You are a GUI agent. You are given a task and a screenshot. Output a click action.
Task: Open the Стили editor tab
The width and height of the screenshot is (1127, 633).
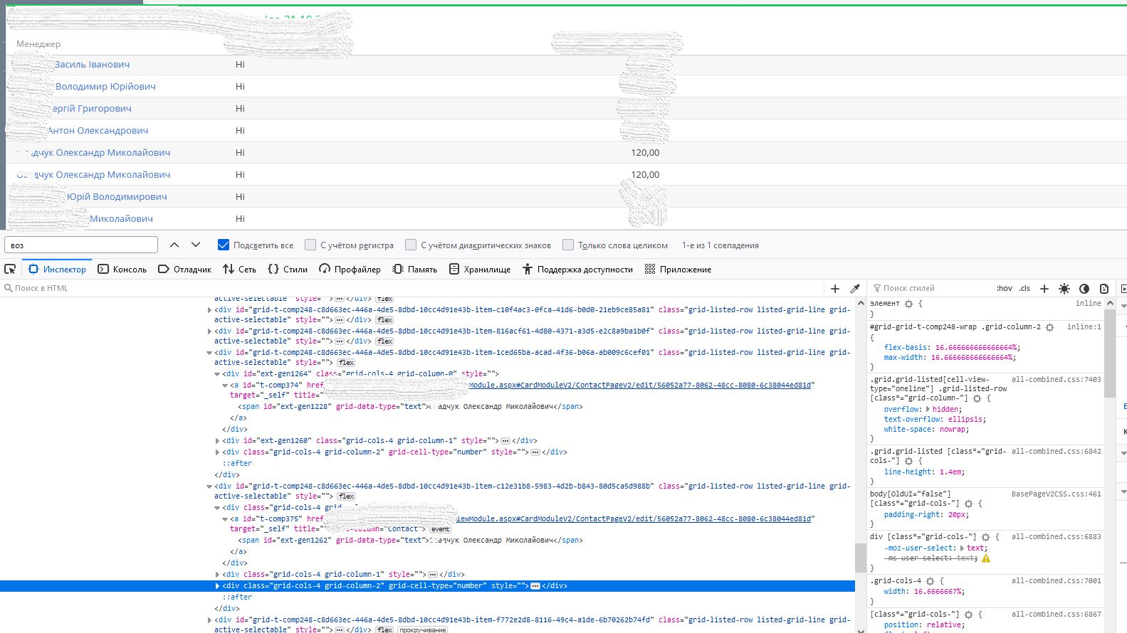point(288,269)
